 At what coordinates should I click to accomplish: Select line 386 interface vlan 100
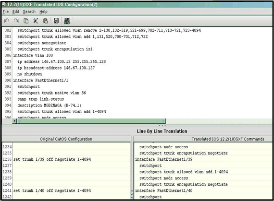[33, 55]
